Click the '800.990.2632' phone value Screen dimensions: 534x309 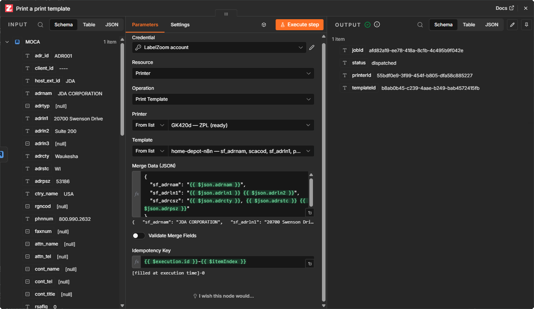click(x=75, y=219)
